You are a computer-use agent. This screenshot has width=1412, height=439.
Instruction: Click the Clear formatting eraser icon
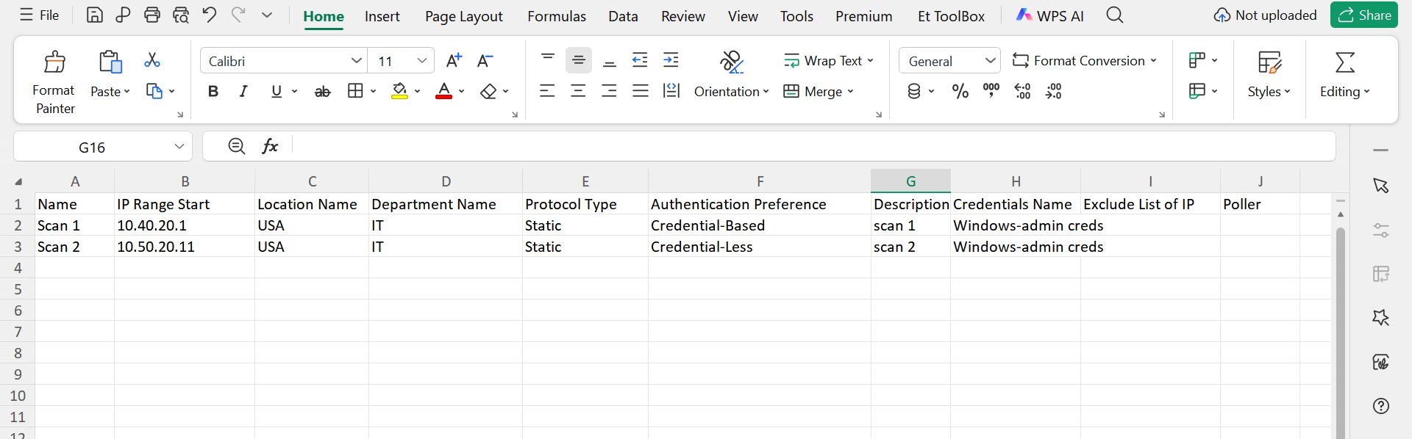488,91
